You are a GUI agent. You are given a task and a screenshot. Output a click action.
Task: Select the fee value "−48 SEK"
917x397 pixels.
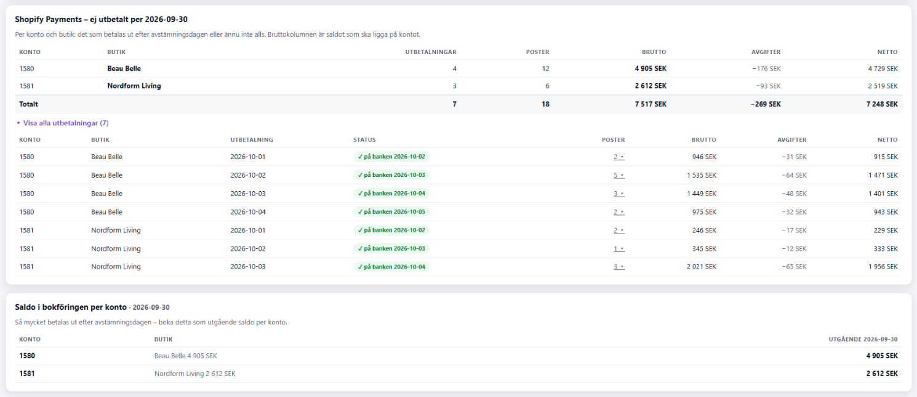coord(794,194)
